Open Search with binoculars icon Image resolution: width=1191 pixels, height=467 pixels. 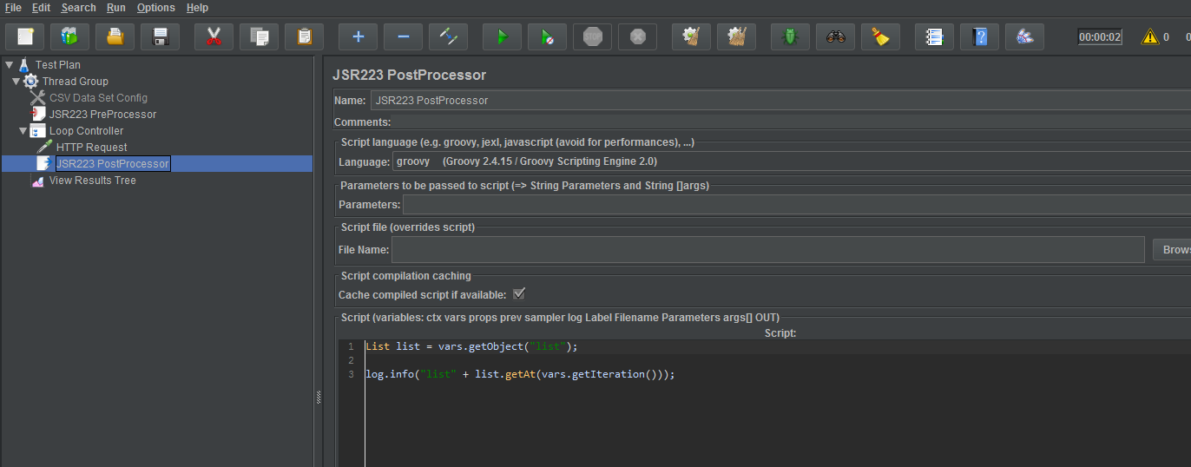tap(835, 36)
